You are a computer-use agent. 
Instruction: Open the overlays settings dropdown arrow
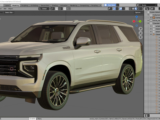point(124,9)
